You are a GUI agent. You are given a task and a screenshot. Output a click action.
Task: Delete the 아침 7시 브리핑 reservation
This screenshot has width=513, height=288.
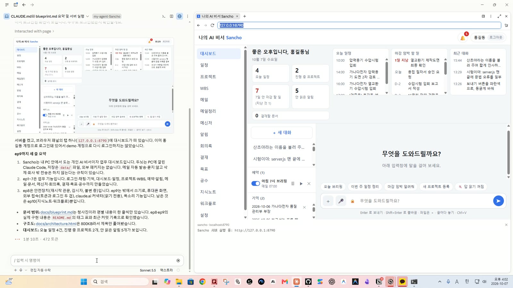[309, 184]
